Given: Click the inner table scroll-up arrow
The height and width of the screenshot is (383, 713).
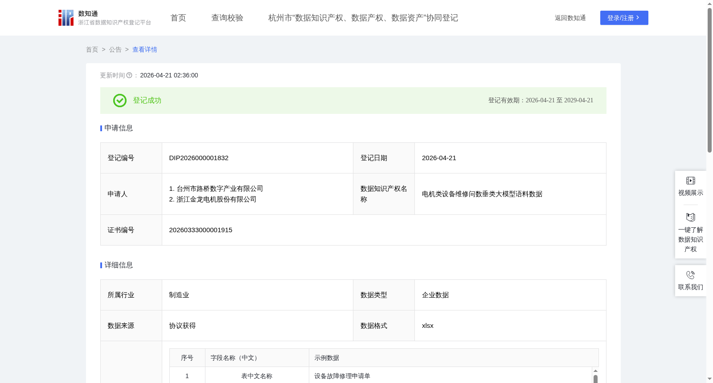Looking at the screenshot, I should [x=595, y=371].
